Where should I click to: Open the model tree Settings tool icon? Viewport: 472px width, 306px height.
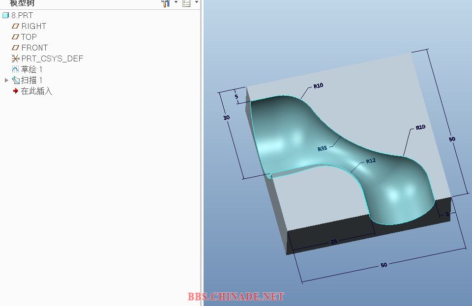(166, 3)
